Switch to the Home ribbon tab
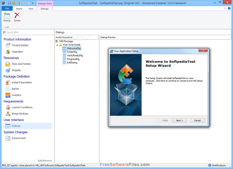Image resolution: width=233 pixels, height=169 pixels. pyautogui.click(x=19, y=9)
